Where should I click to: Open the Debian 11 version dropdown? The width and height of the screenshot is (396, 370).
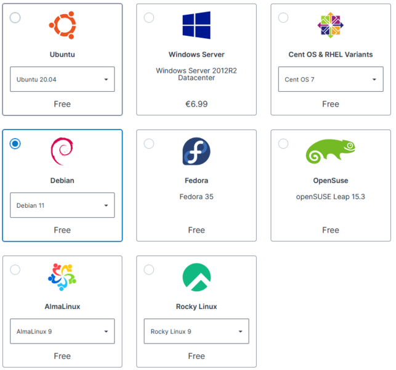(x=62, y=205)
